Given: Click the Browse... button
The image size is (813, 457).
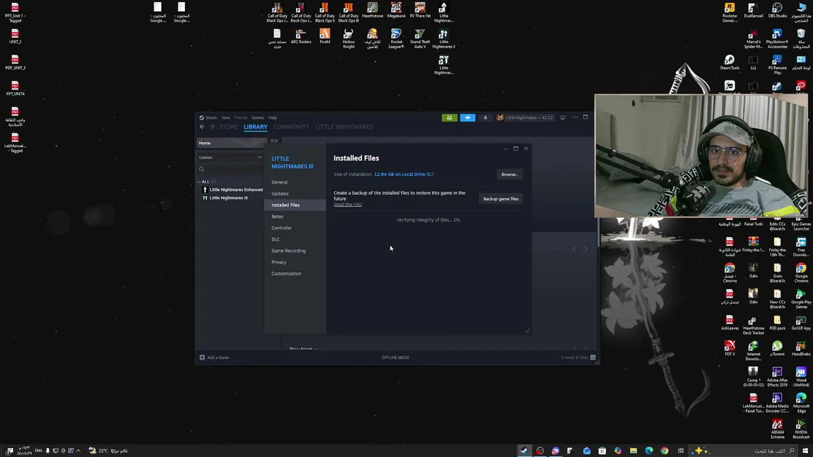Looking at the screenshot, I should pyautogui.click(x=509, y=175).
